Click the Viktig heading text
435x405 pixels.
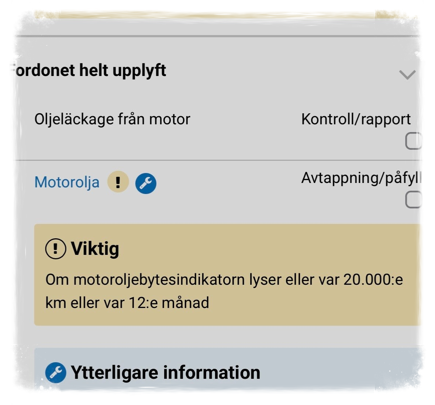pyautogui.click(x=95, y=249)
